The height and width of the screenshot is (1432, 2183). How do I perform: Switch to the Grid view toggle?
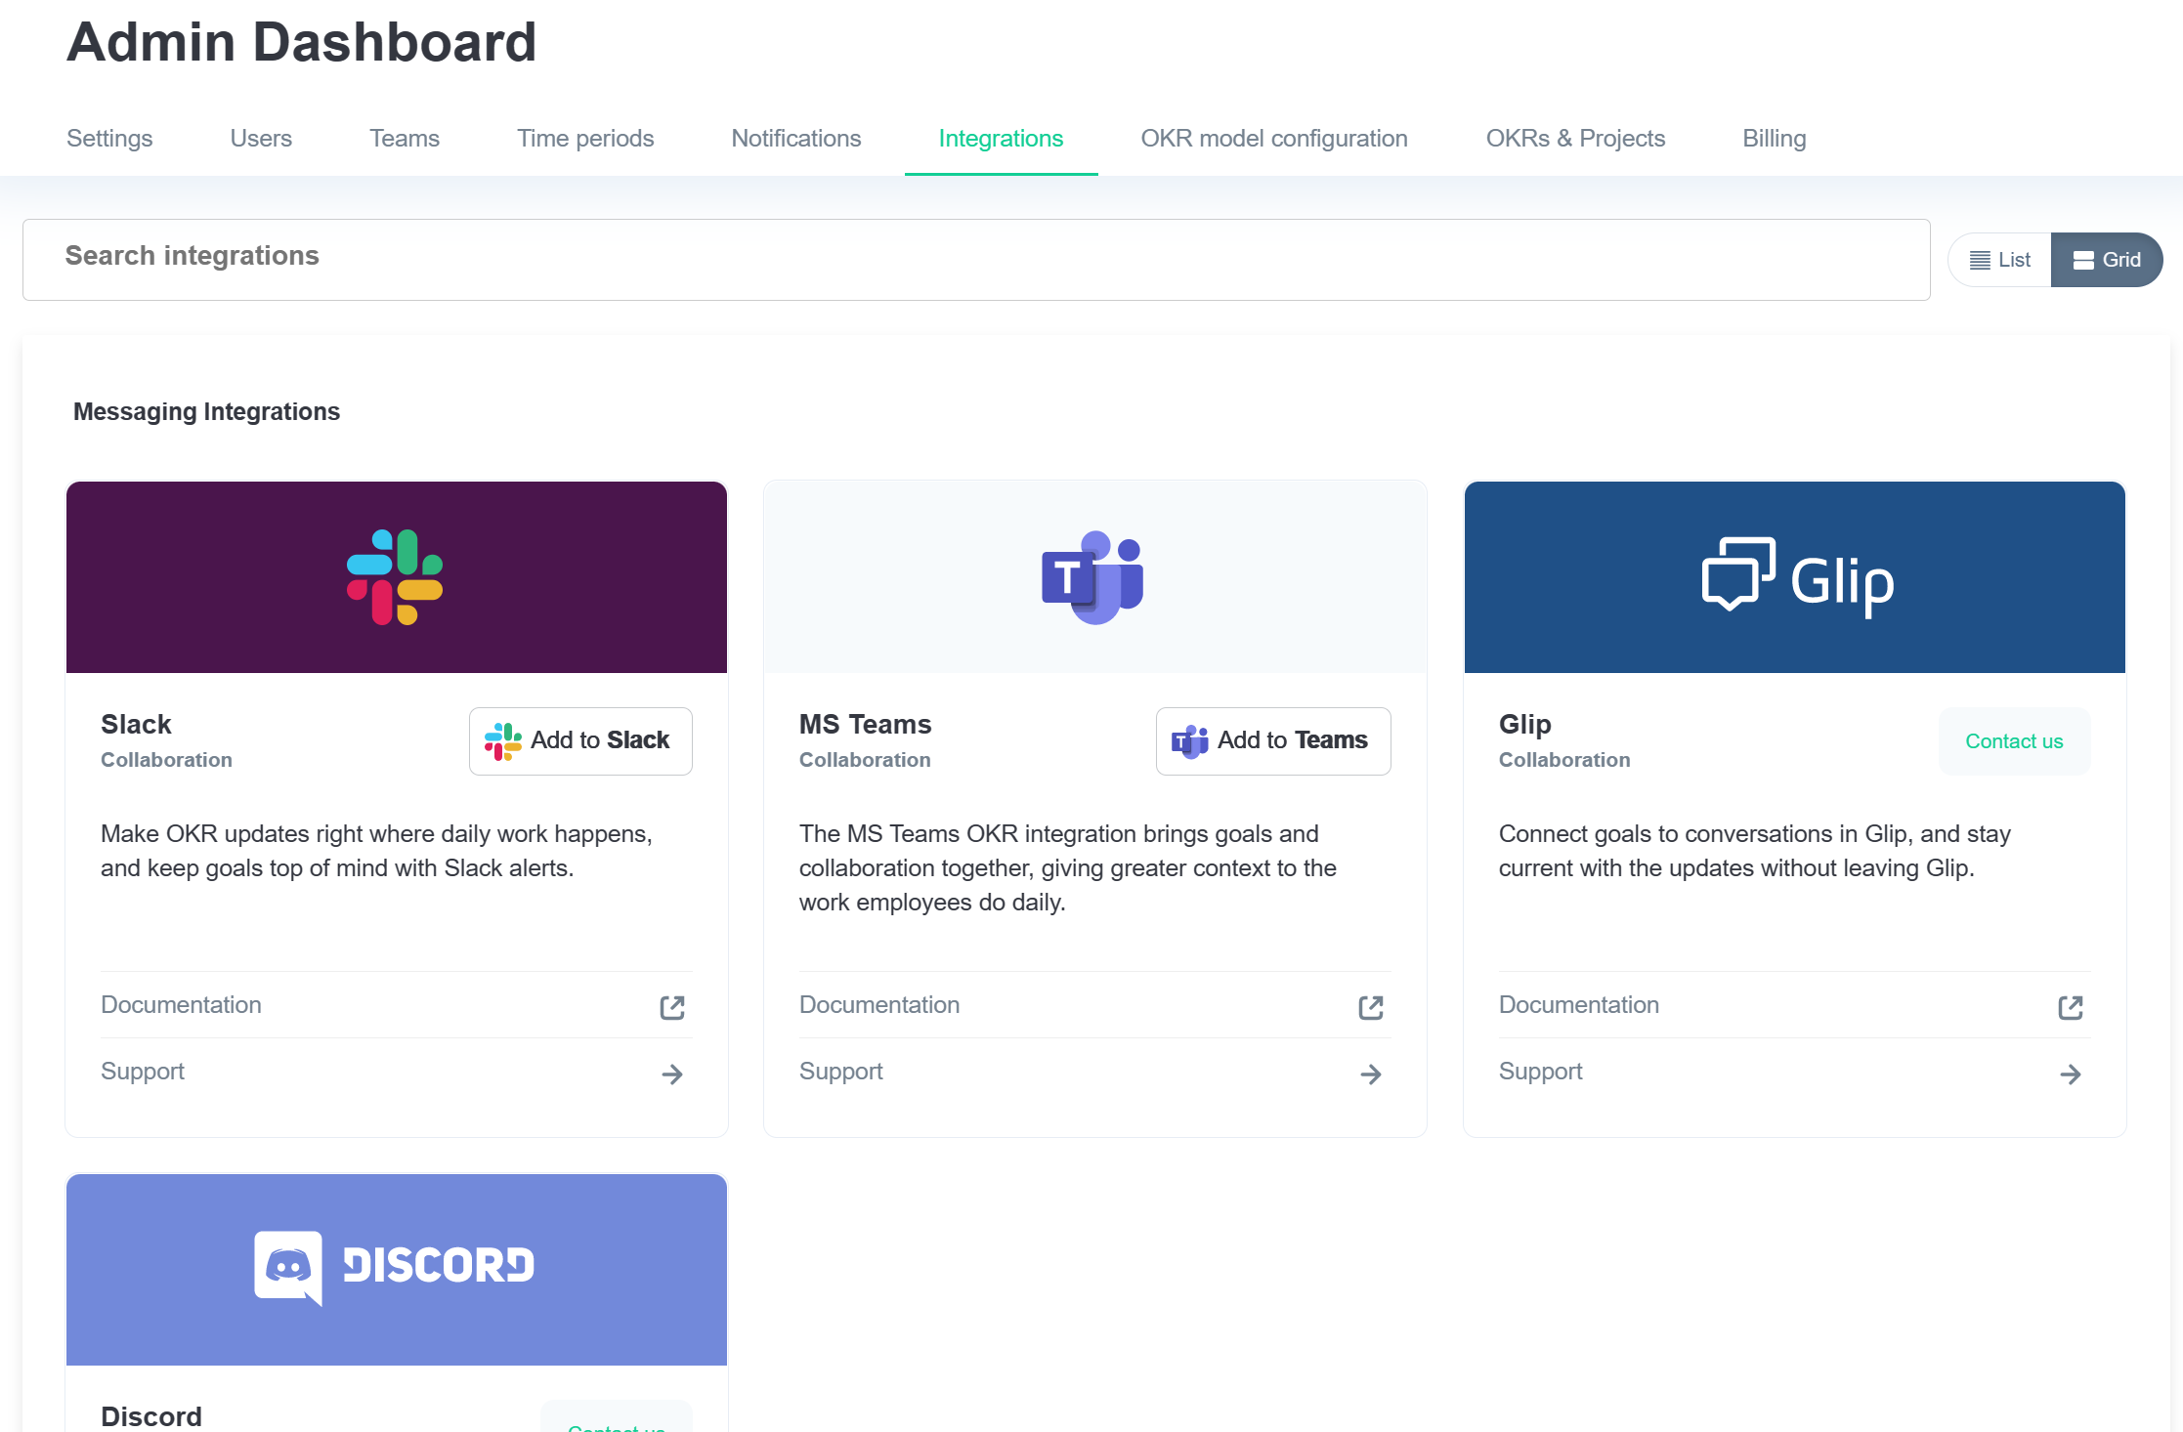coord(2106,257)
